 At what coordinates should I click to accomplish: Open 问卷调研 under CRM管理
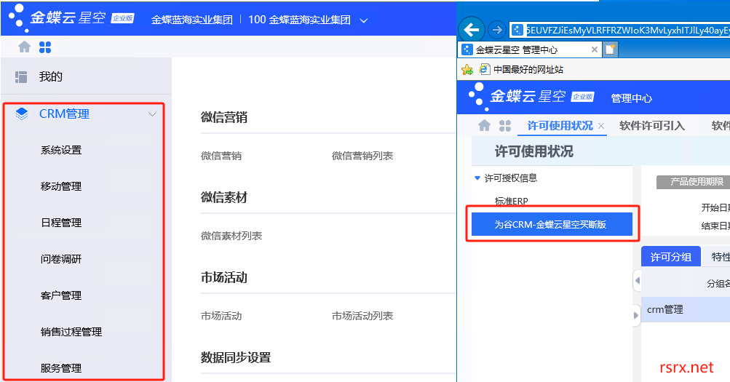(x=61, y=259)
